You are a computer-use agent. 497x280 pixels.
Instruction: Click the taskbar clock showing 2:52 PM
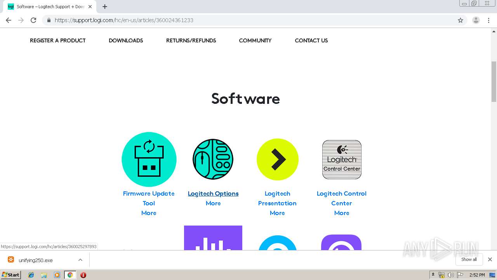[477, 275]
